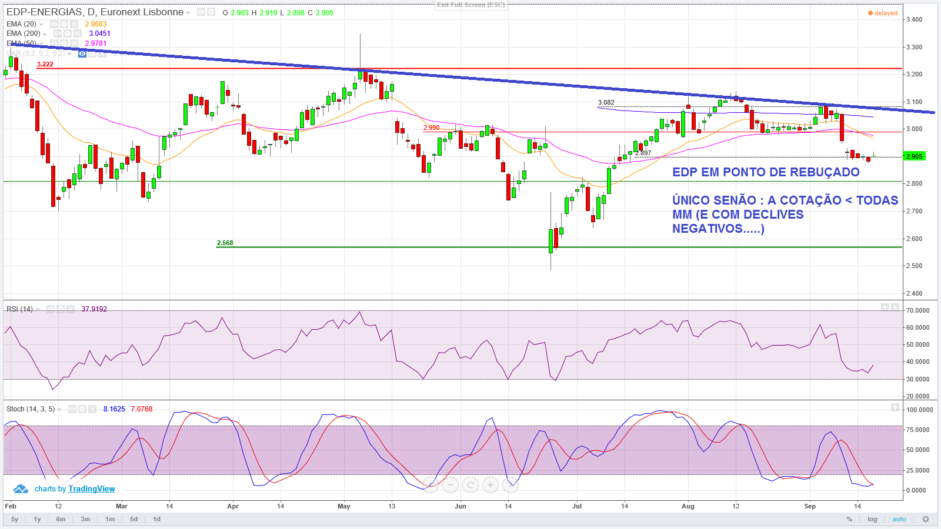Click the RSI value 37.9192
Screen dimensions: 941x529
[94, 309]
